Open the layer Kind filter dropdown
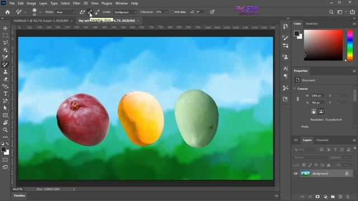Screen dimensions: 358x201 305,150
